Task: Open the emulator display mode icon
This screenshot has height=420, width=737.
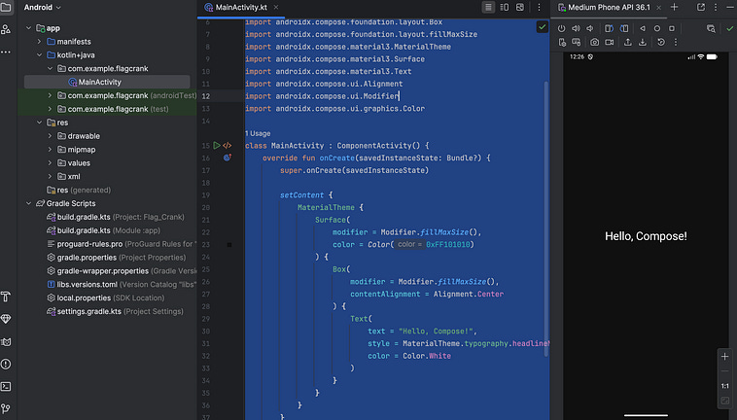Action: click(577, 42)
